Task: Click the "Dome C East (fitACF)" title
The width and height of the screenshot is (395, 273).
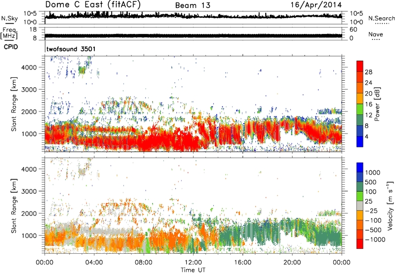Action: (93, 5)
